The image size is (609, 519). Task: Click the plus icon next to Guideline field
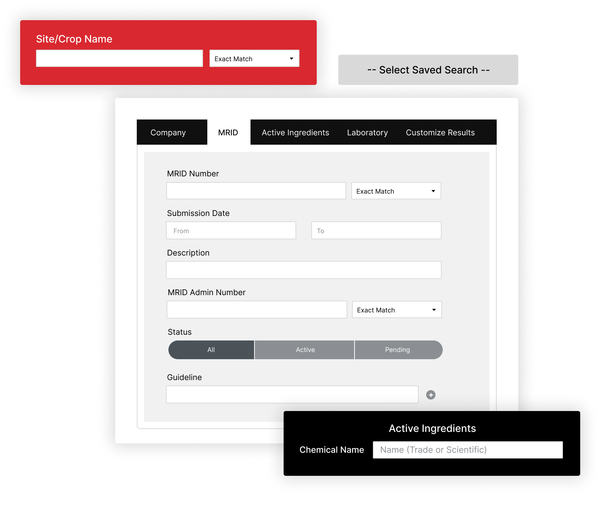click(x=431, y=395)
